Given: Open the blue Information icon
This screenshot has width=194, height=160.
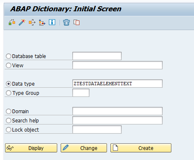Looking at the screenshot, I should (52, 22).
